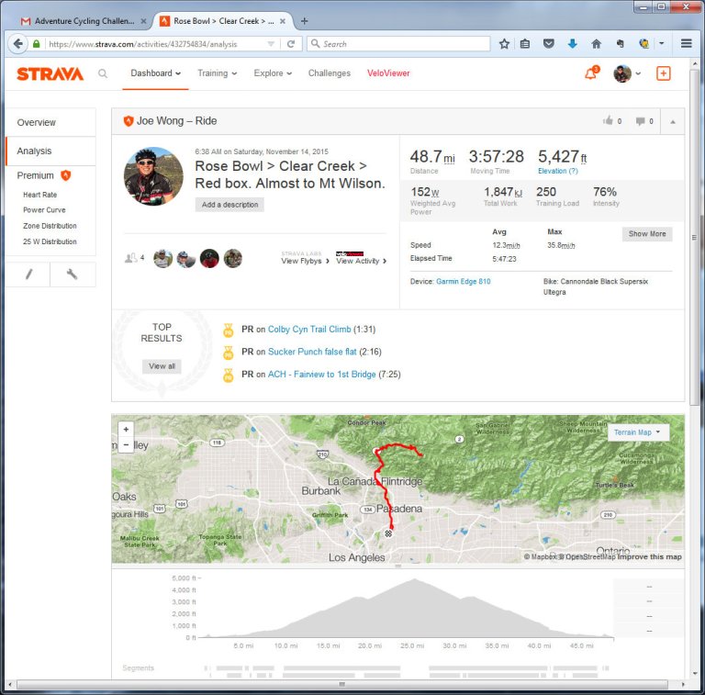Expand the Training menu
705x695 pixels.
(218, 73)
